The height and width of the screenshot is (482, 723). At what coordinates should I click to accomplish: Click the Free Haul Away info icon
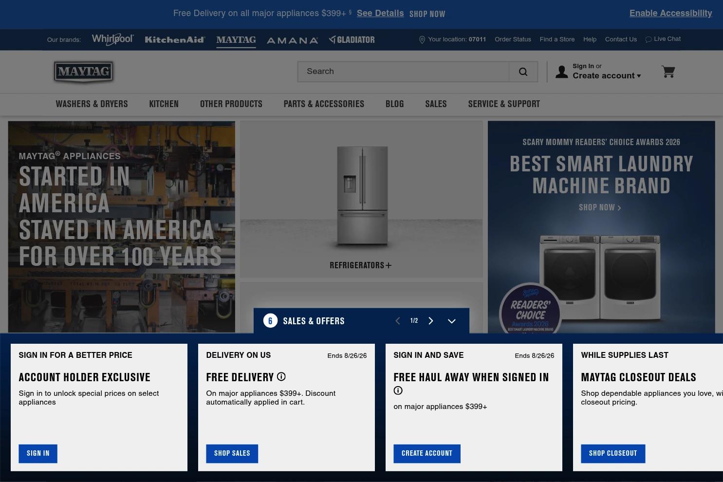click(398, 390)
